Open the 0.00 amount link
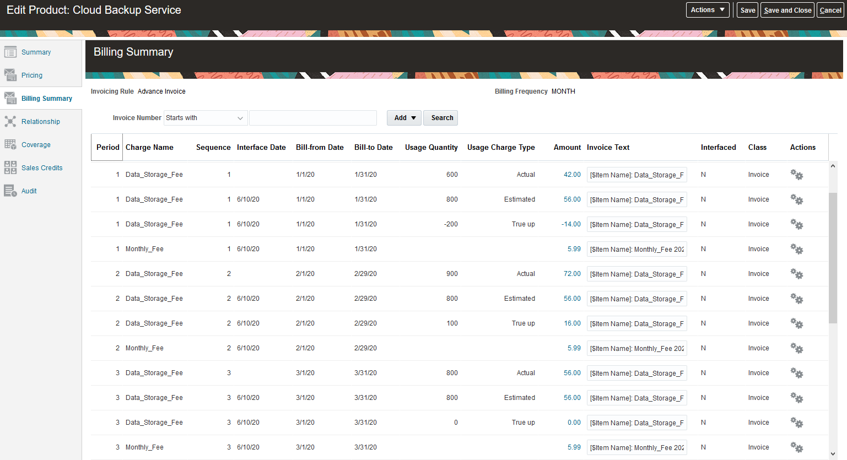 point(574,423)
